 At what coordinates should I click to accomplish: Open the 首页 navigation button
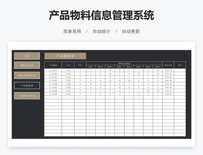(x=27, y=56)
